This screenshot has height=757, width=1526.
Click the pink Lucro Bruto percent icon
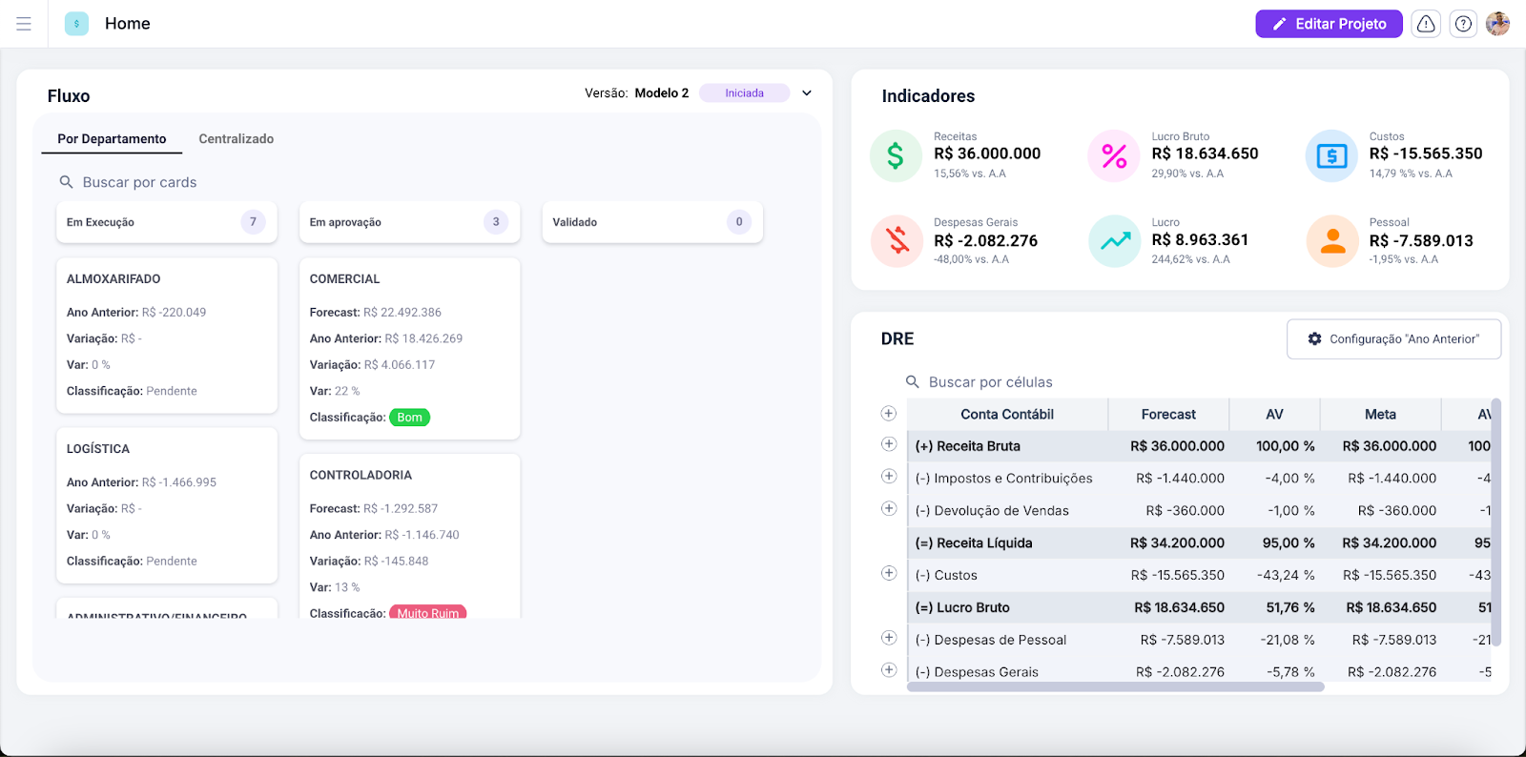1114,155
